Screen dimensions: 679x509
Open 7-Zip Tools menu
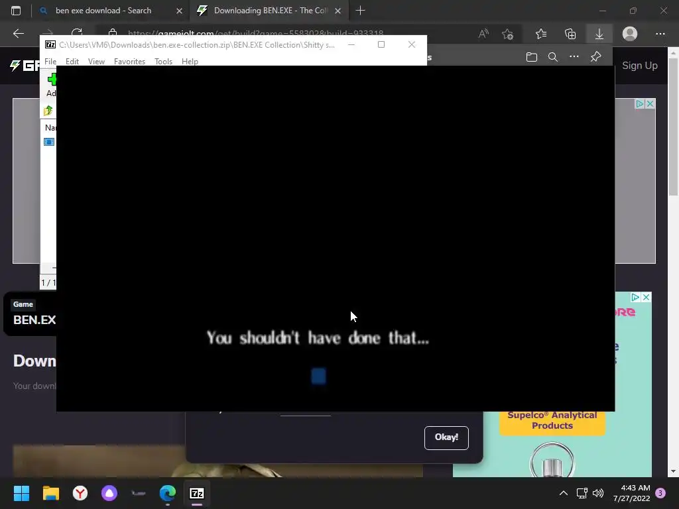point(163,62)
